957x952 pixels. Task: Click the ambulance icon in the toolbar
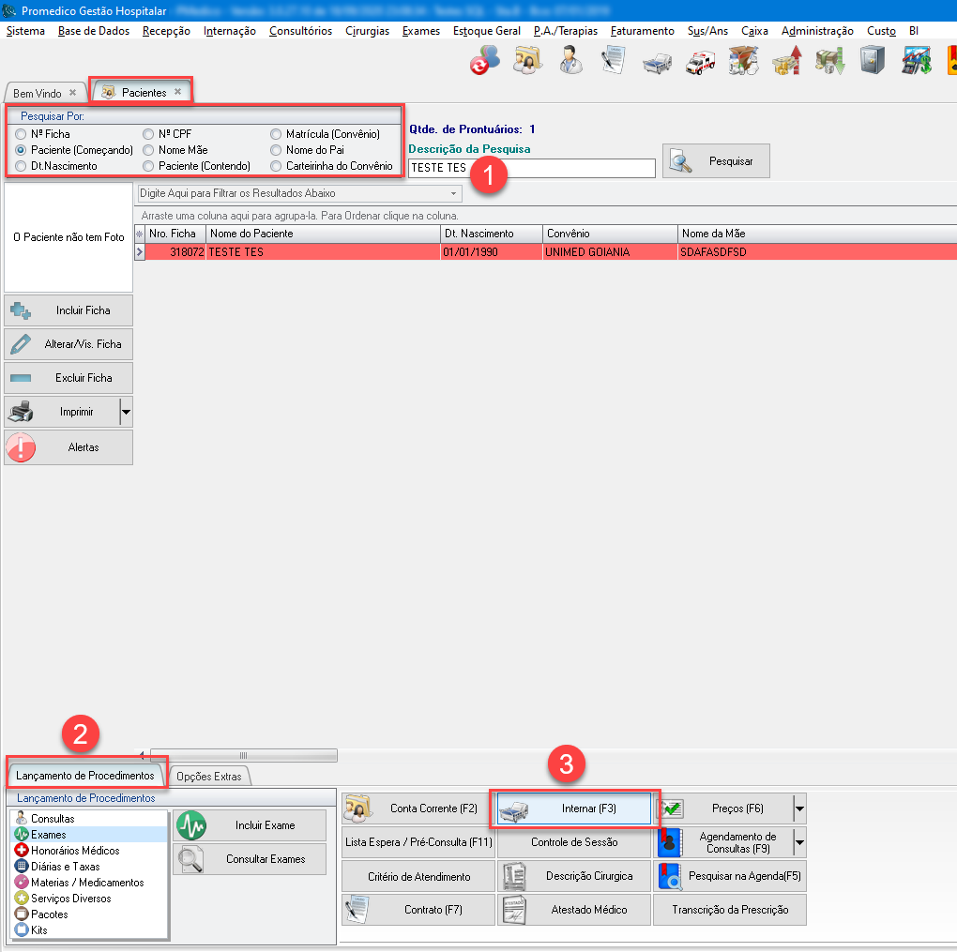[x=700, y=62]
